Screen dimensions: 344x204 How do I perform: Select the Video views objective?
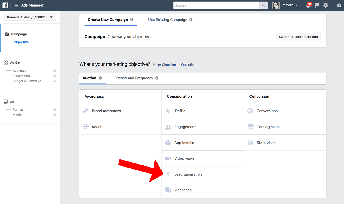[x=203, y=158]
